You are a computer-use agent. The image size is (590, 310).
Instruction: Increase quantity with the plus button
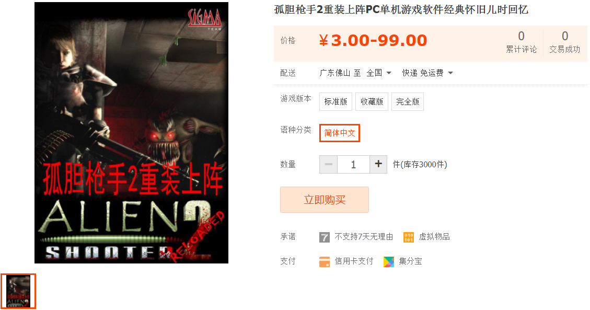click(378, 164)
